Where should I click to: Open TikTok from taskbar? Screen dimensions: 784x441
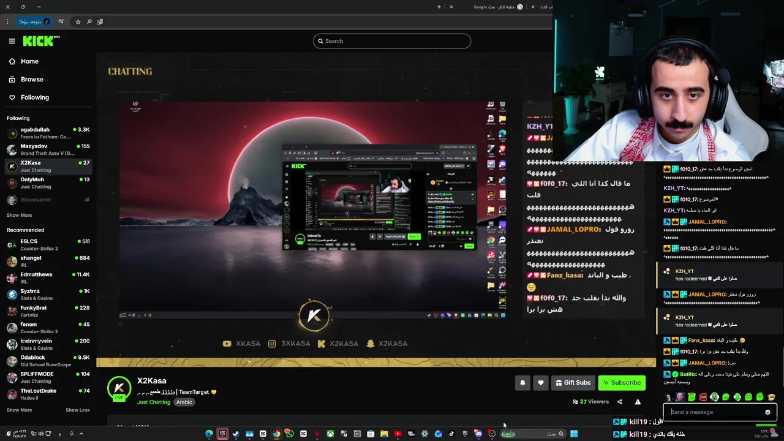451,434
